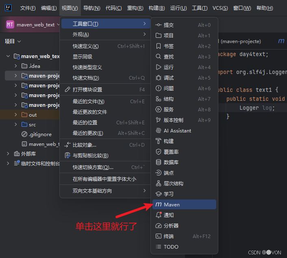Click the Coverage (覆盖率) shield icon
Viewport: 287px width, 258px height.
(158, 152)
